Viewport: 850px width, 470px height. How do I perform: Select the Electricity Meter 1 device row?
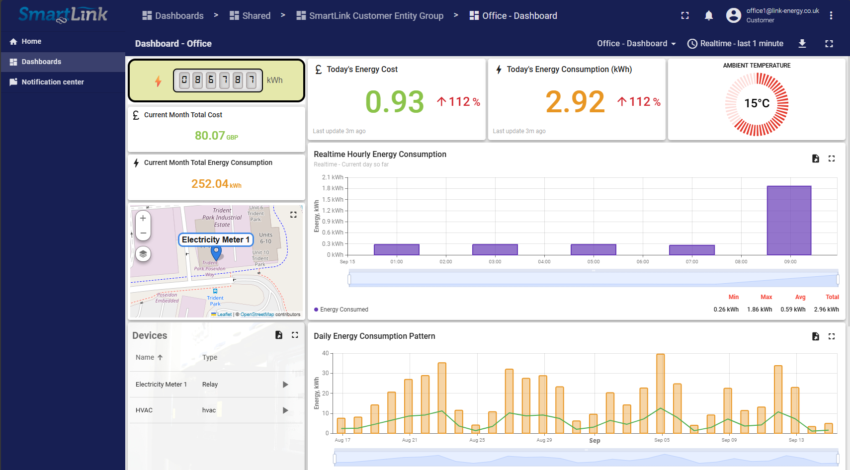216,385
